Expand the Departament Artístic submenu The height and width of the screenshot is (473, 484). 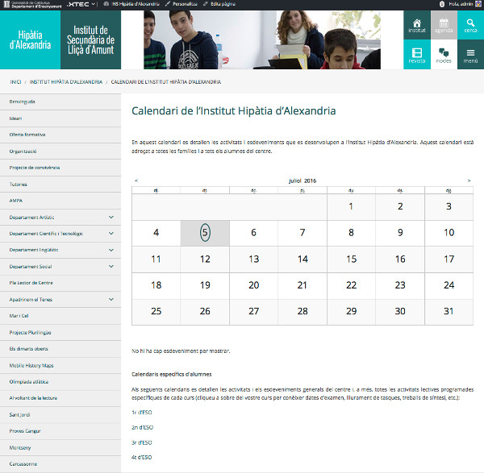point(111,217)
